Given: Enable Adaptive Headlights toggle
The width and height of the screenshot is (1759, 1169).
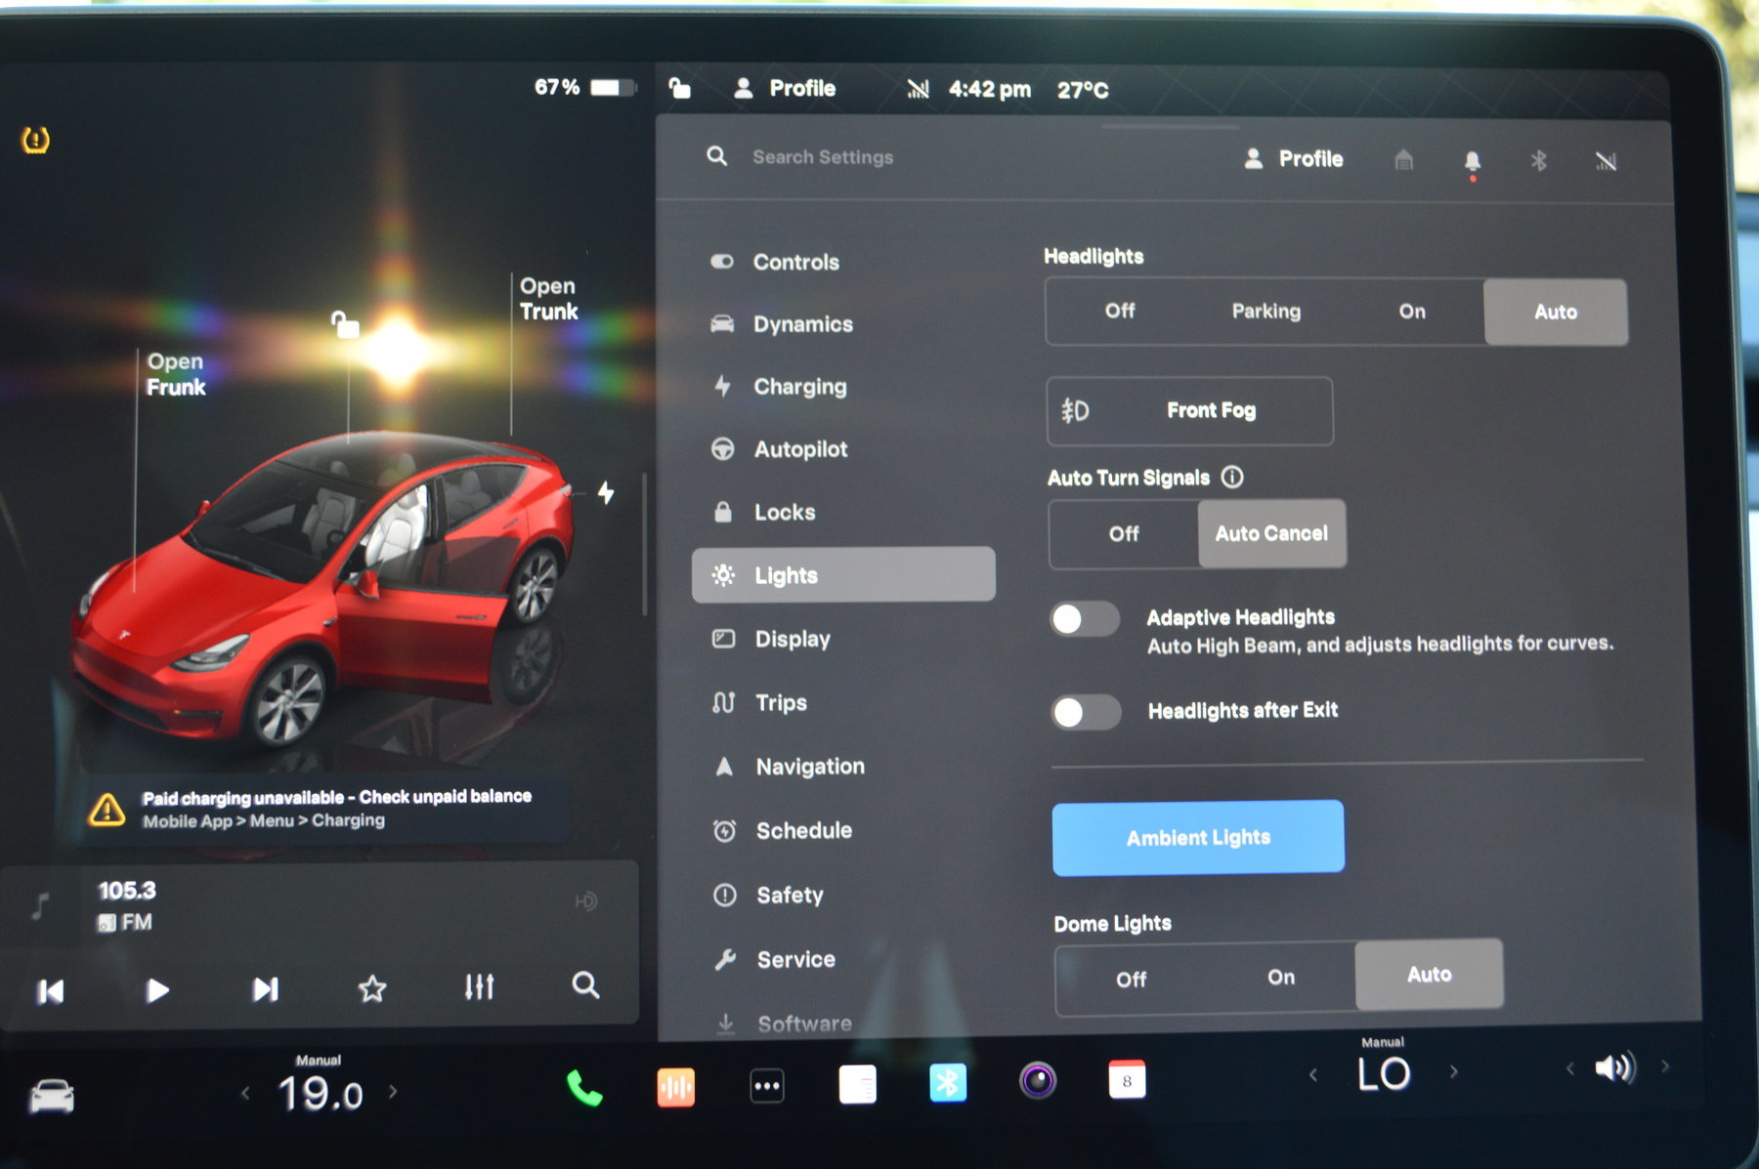Looking at the screenshot, I should click(1085, 619).
